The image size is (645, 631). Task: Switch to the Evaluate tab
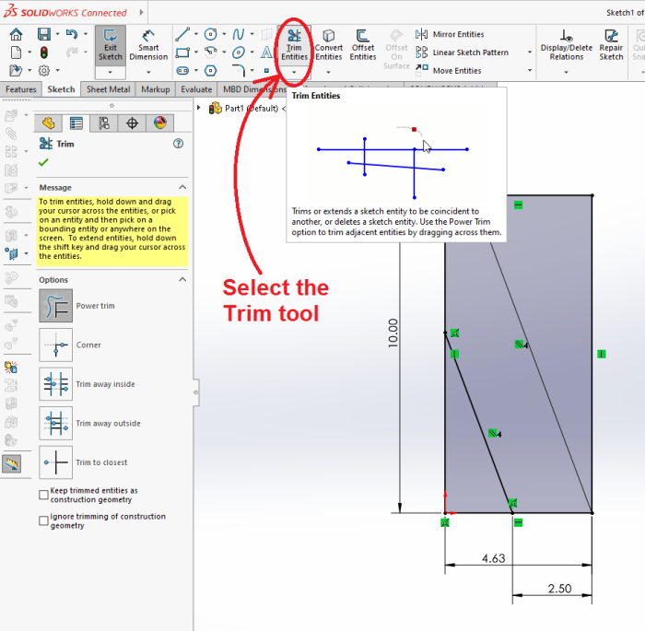pos(196,89)
